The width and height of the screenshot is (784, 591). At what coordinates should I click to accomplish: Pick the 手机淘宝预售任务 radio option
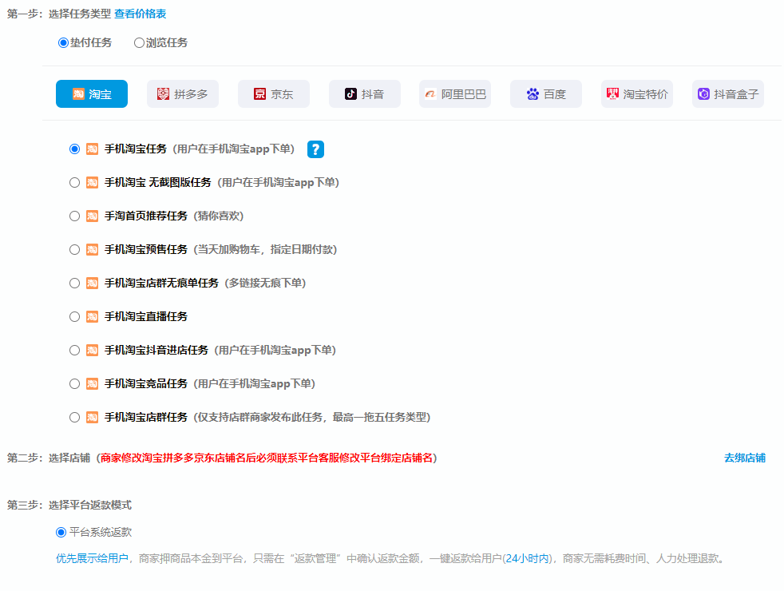pyautogui.click(x=74, y=249)
